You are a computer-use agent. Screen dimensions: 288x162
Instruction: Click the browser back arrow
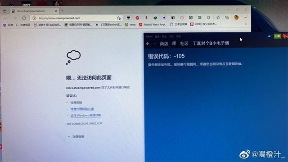[6, 18]
